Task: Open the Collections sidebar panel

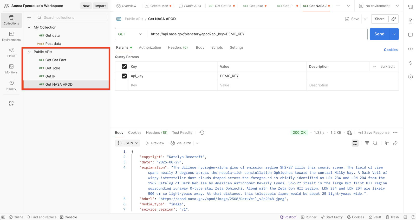Action: click(11, 20)
